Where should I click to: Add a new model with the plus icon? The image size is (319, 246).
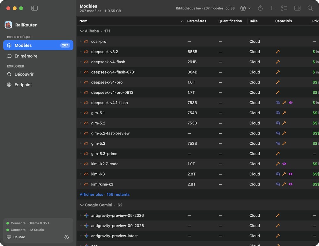271,8
